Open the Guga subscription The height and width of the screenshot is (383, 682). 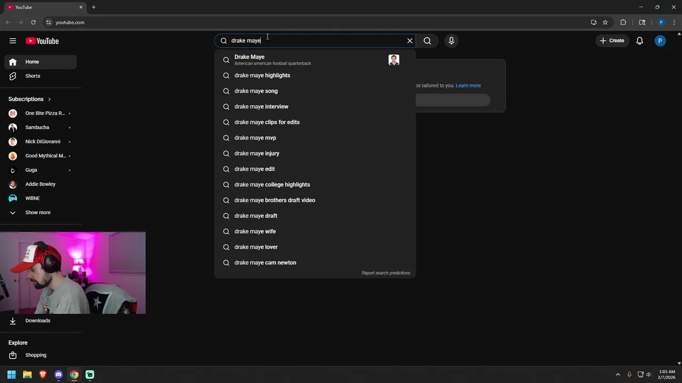pos(40,170)
